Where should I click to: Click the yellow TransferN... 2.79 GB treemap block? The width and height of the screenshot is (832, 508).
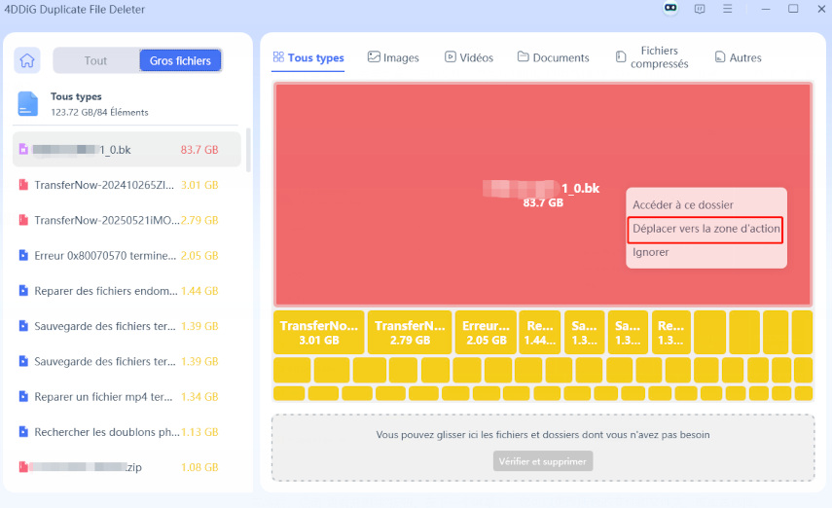pos(410,332)
